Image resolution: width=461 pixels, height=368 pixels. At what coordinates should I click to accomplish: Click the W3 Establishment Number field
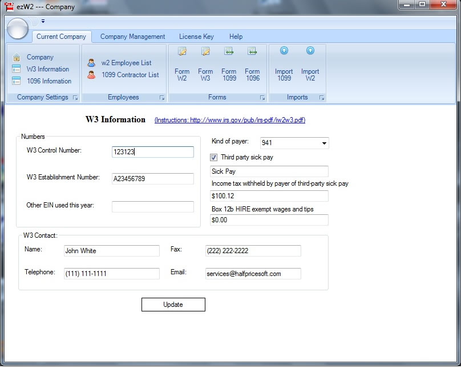pos(152,179)
